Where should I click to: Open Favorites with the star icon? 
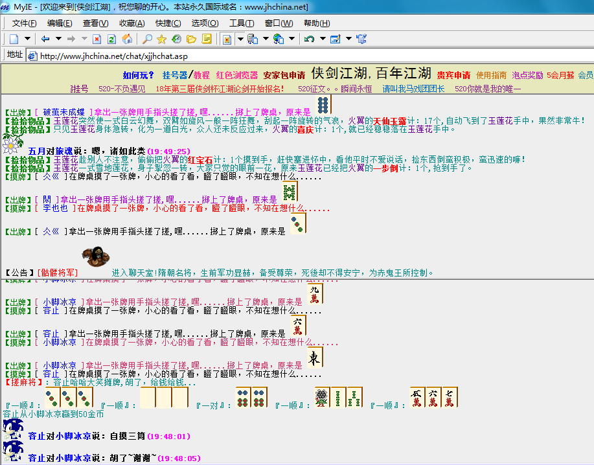162,39
